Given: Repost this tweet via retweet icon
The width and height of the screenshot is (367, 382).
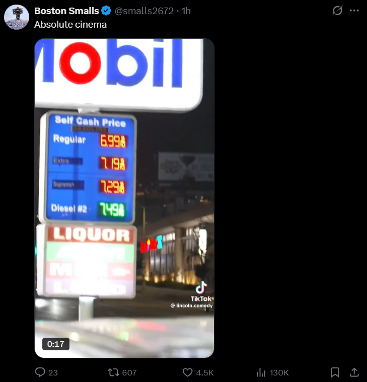Looking at the screenshot, I should click(x=114, y=372).
